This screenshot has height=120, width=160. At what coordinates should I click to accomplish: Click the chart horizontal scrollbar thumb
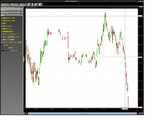pos(82,113)
